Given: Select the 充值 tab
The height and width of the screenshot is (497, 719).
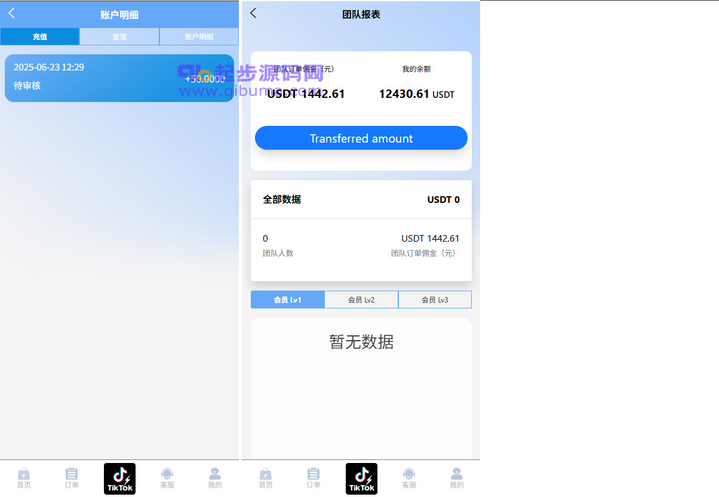Looking at the screenshot, I should (x=40, y=36).
